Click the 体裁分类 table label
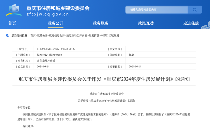This screenshot has height=128, width=210. point(115,55)
